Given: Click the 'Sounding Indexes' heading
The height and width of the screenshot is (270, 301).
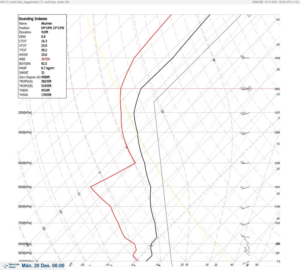Looking at the screenshot, I should tap(33, 19).
